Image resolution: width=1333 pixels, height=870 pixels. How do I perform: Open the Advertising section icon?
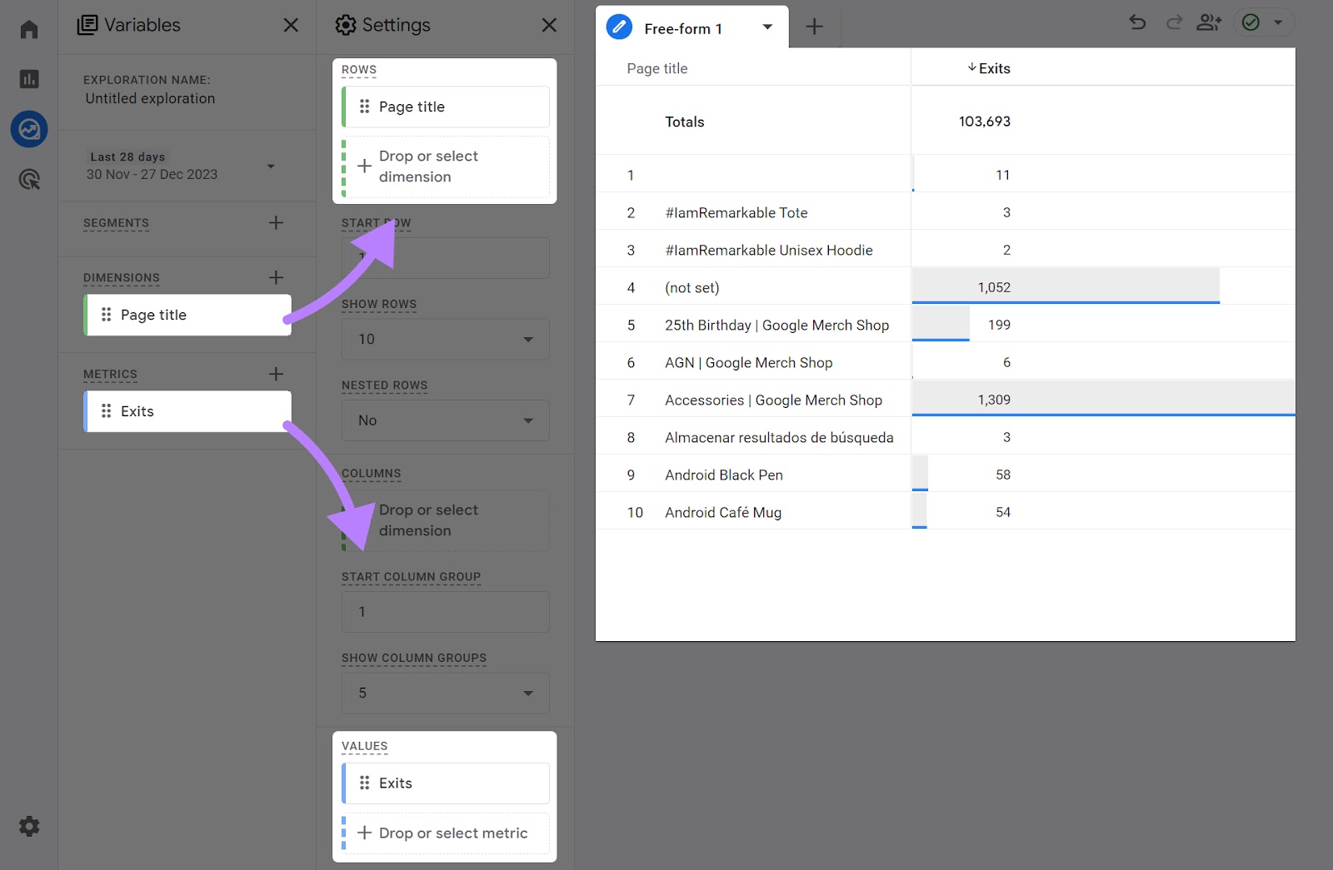click(x=28, y=180)
